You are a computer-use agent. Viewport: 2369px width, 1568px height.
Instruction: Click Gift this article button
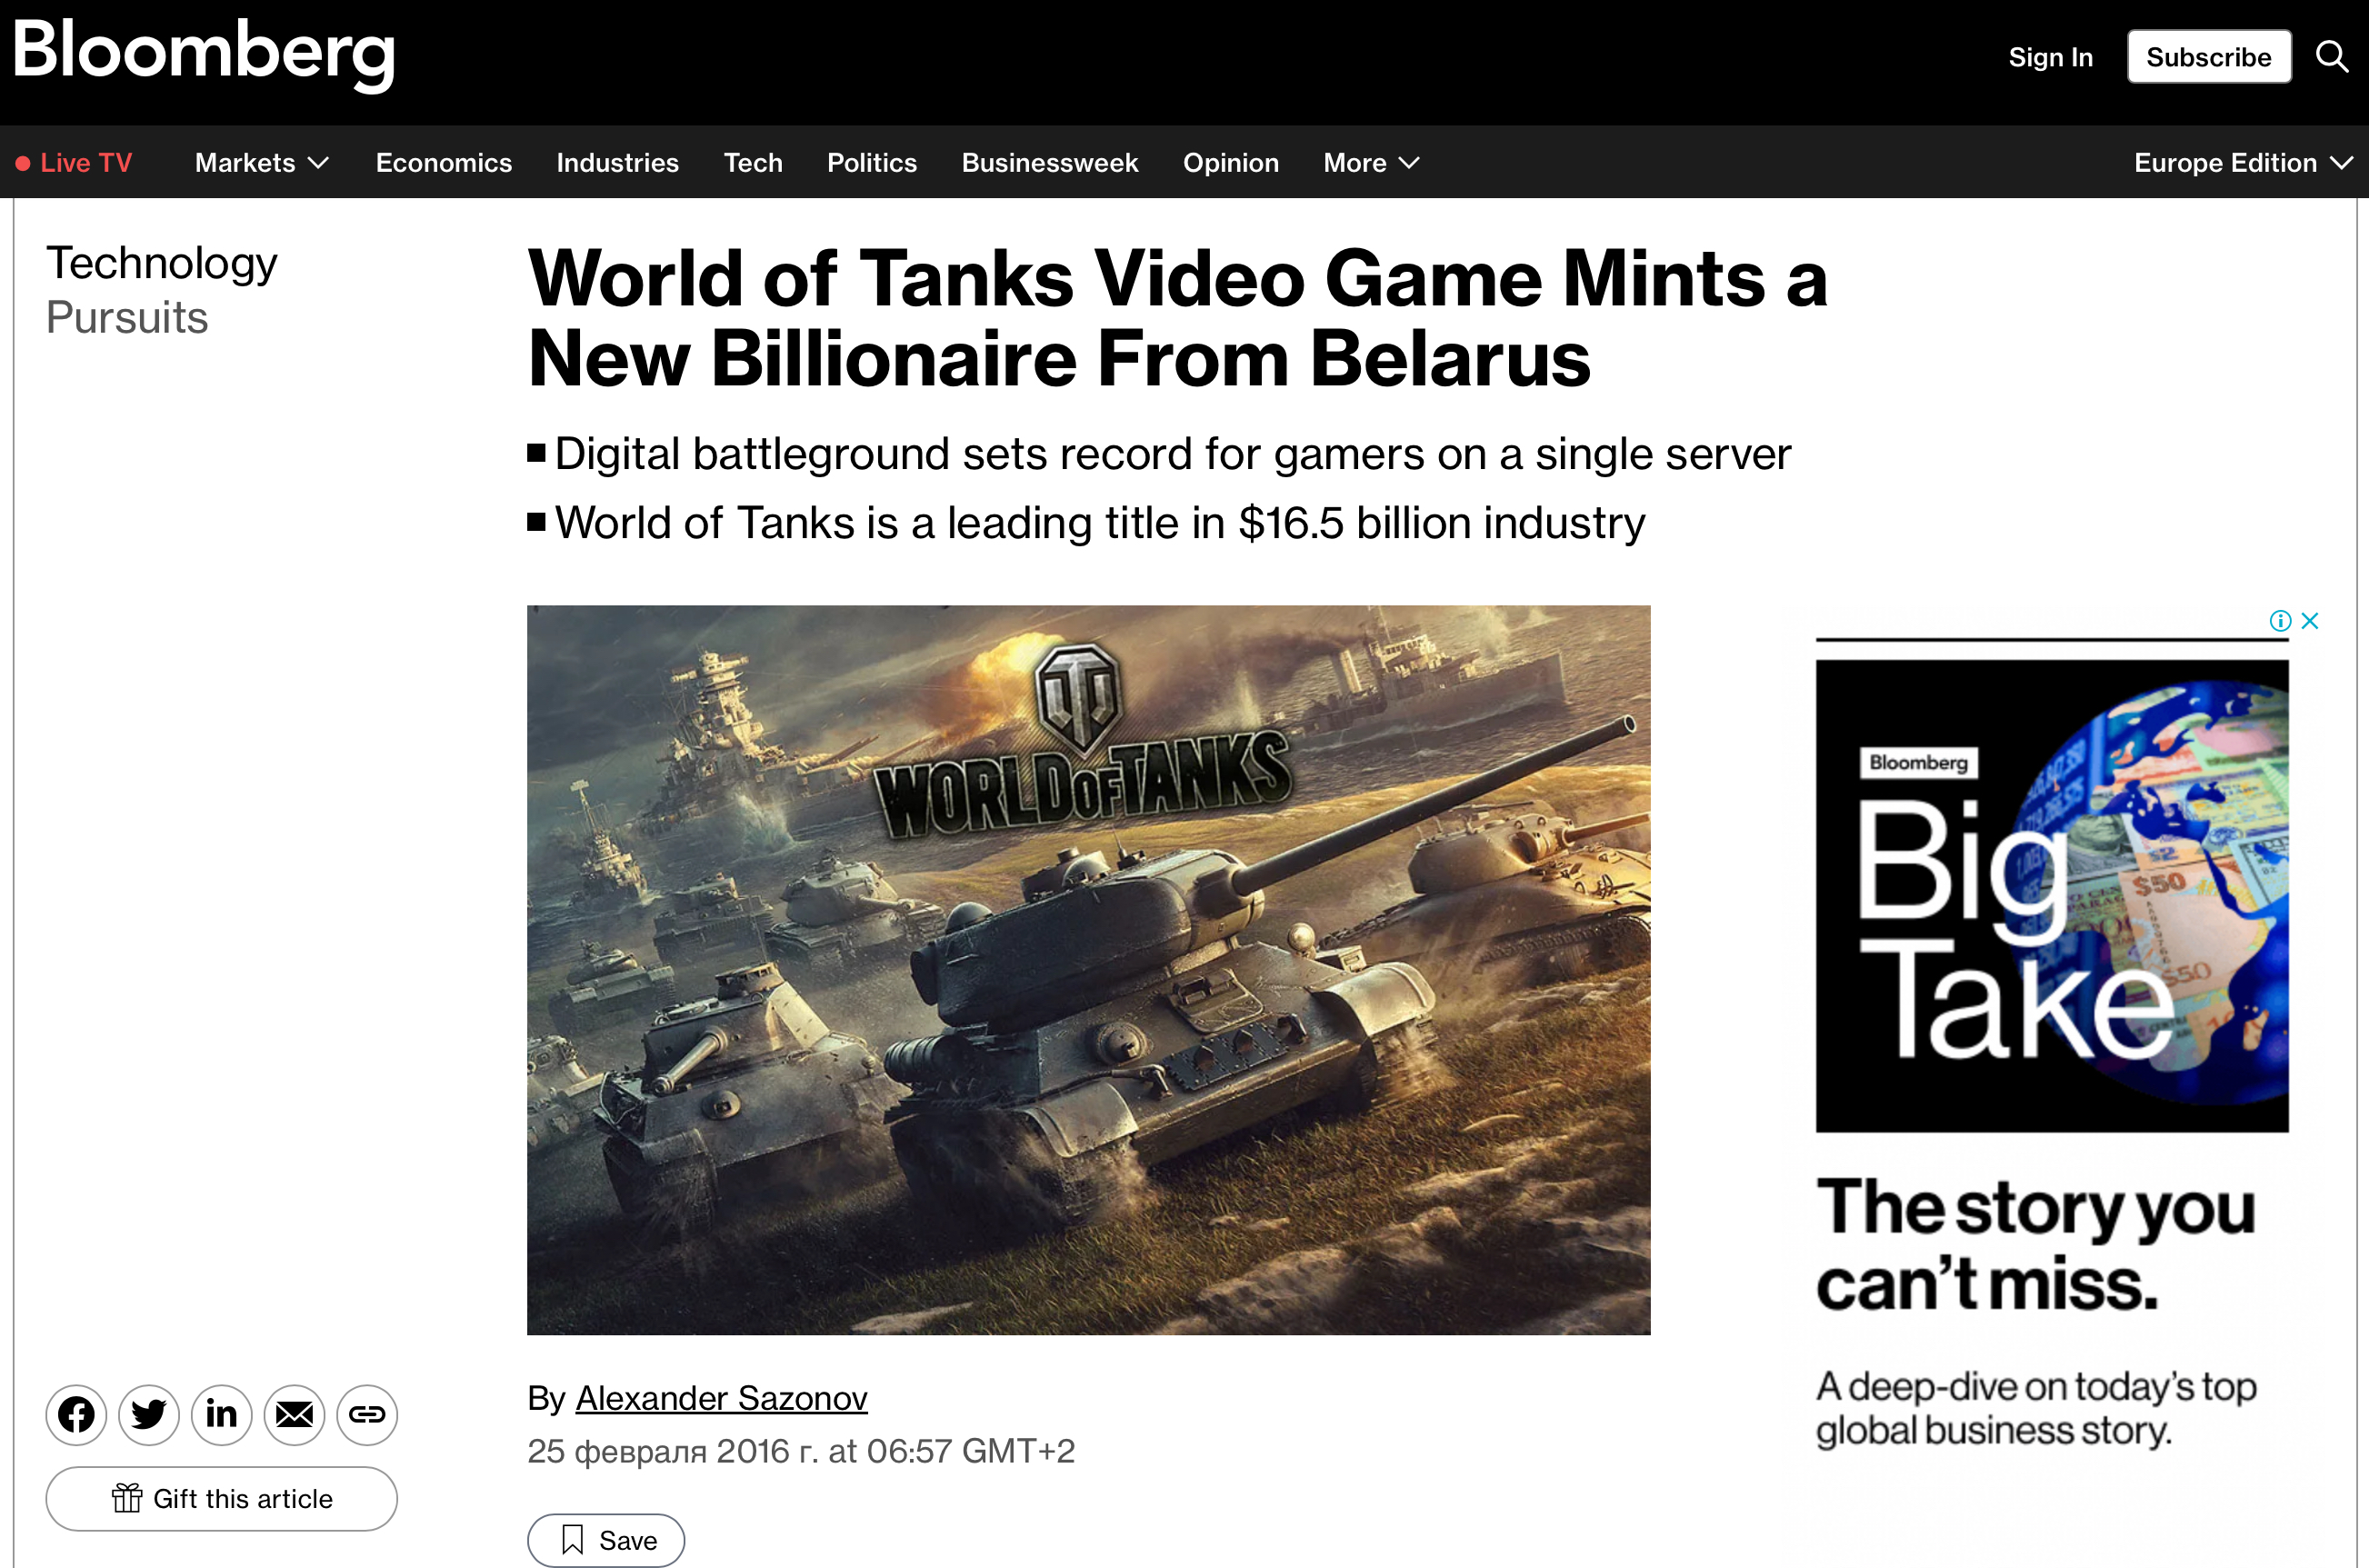(x=222, y=1498)
